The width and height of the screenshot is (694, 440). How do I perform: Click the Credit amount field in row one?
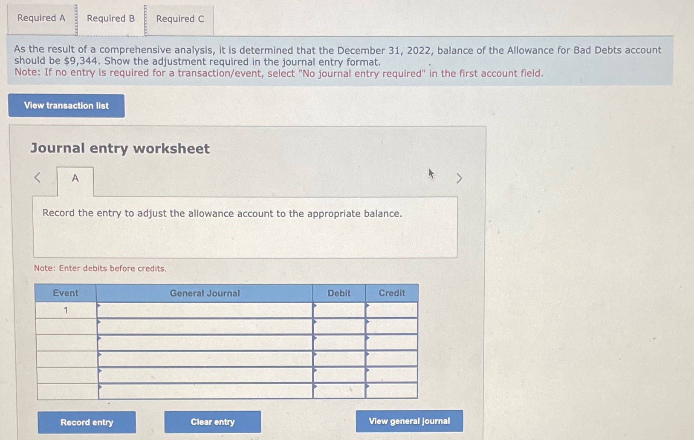click(392, 310)
